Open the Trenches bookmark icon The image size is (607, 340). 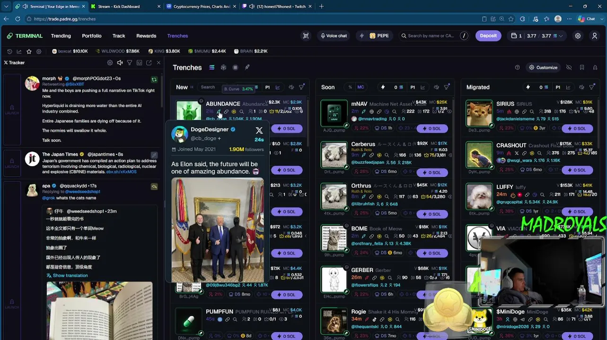click(582, 68)
